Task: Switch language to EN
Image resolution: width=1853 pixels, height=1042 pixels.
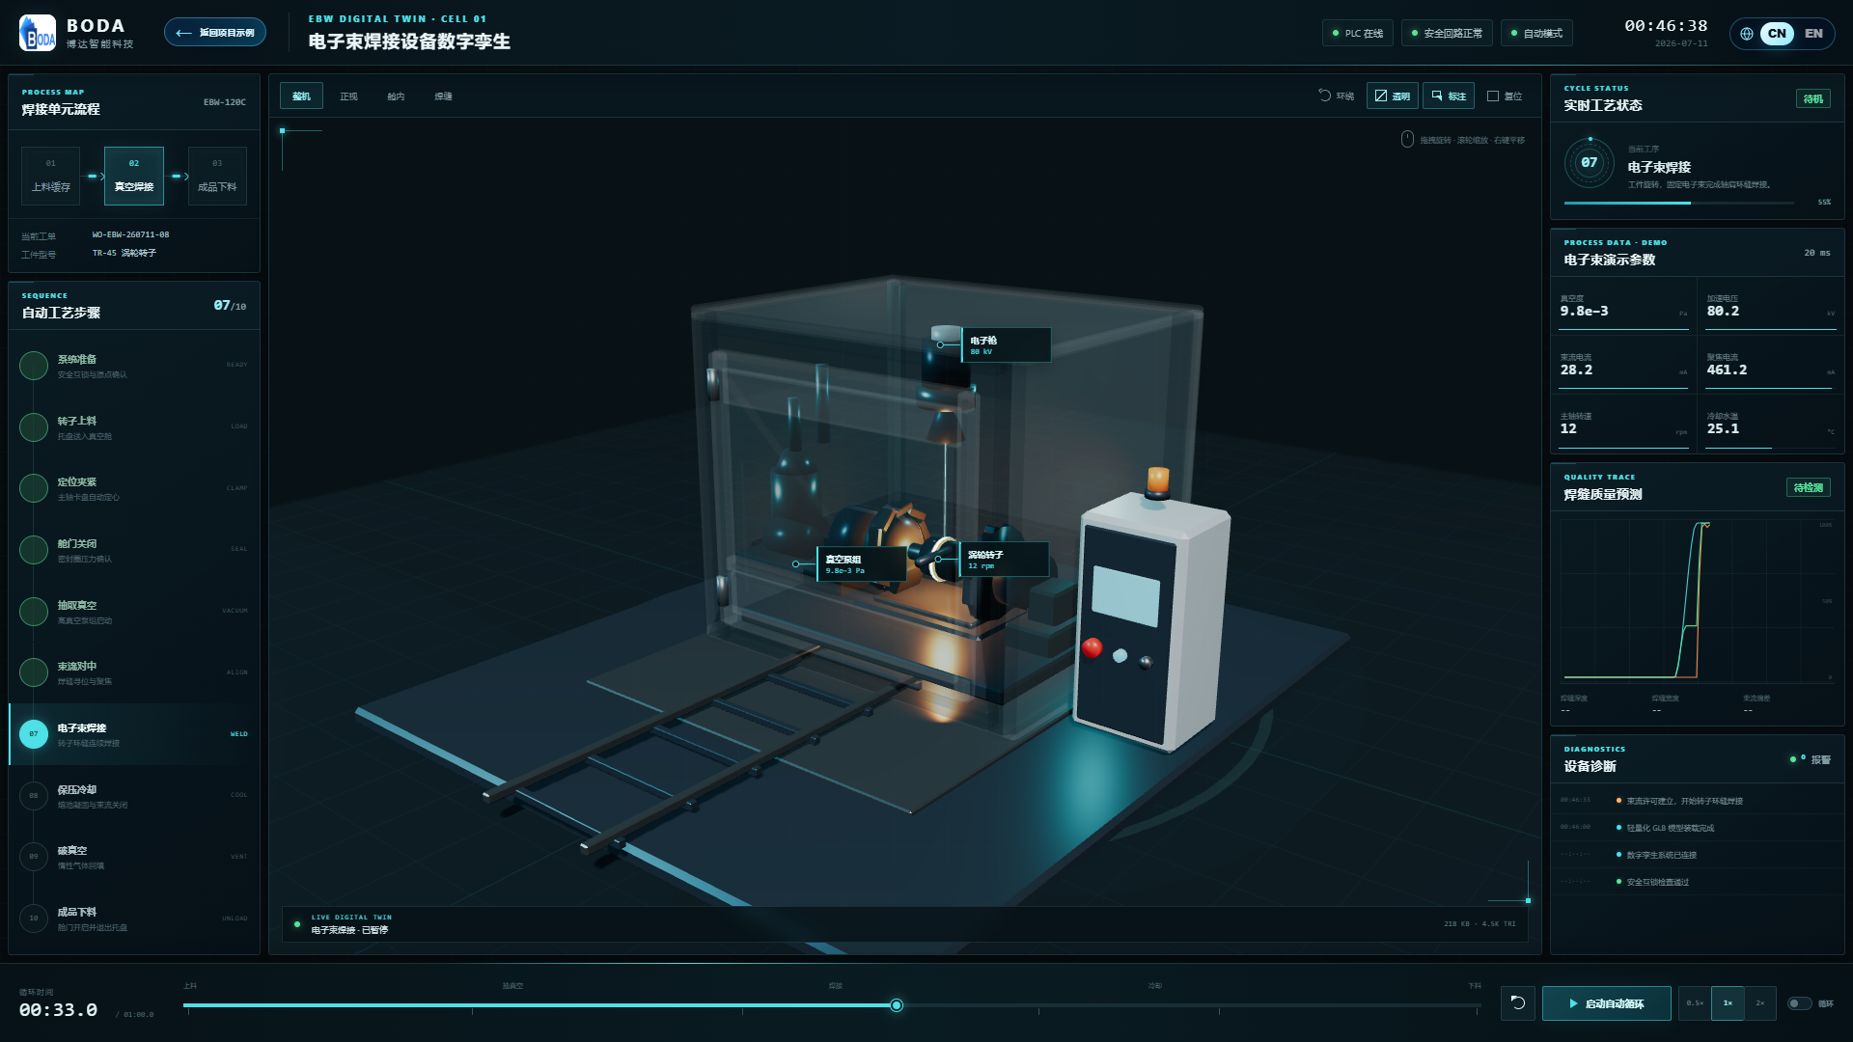Action: (x=1813, y=34)
